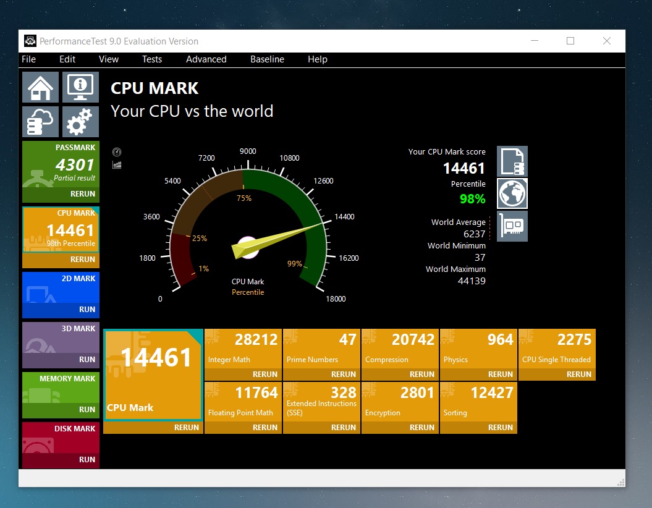Open the System Information monitor icon

coord(81,87)
